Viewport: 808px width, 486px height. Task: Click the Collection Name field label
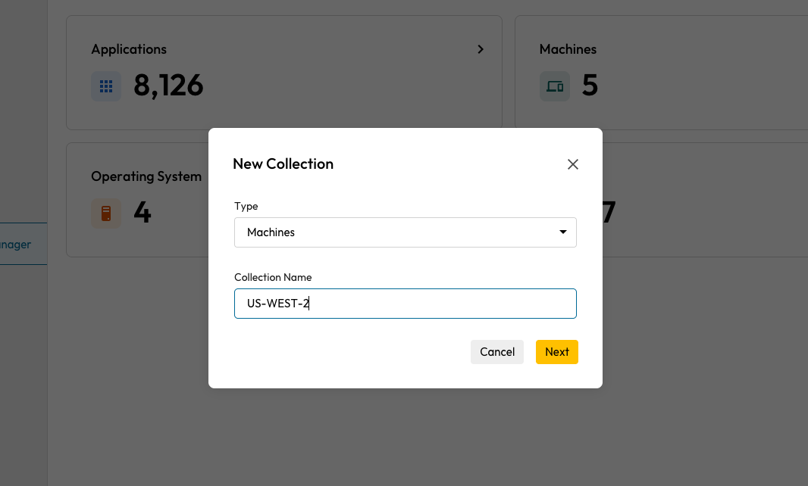273,277
